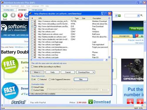147x110 pixels.
Task: Expand the address bar dropdown arrow
Action: pos(116,16)
